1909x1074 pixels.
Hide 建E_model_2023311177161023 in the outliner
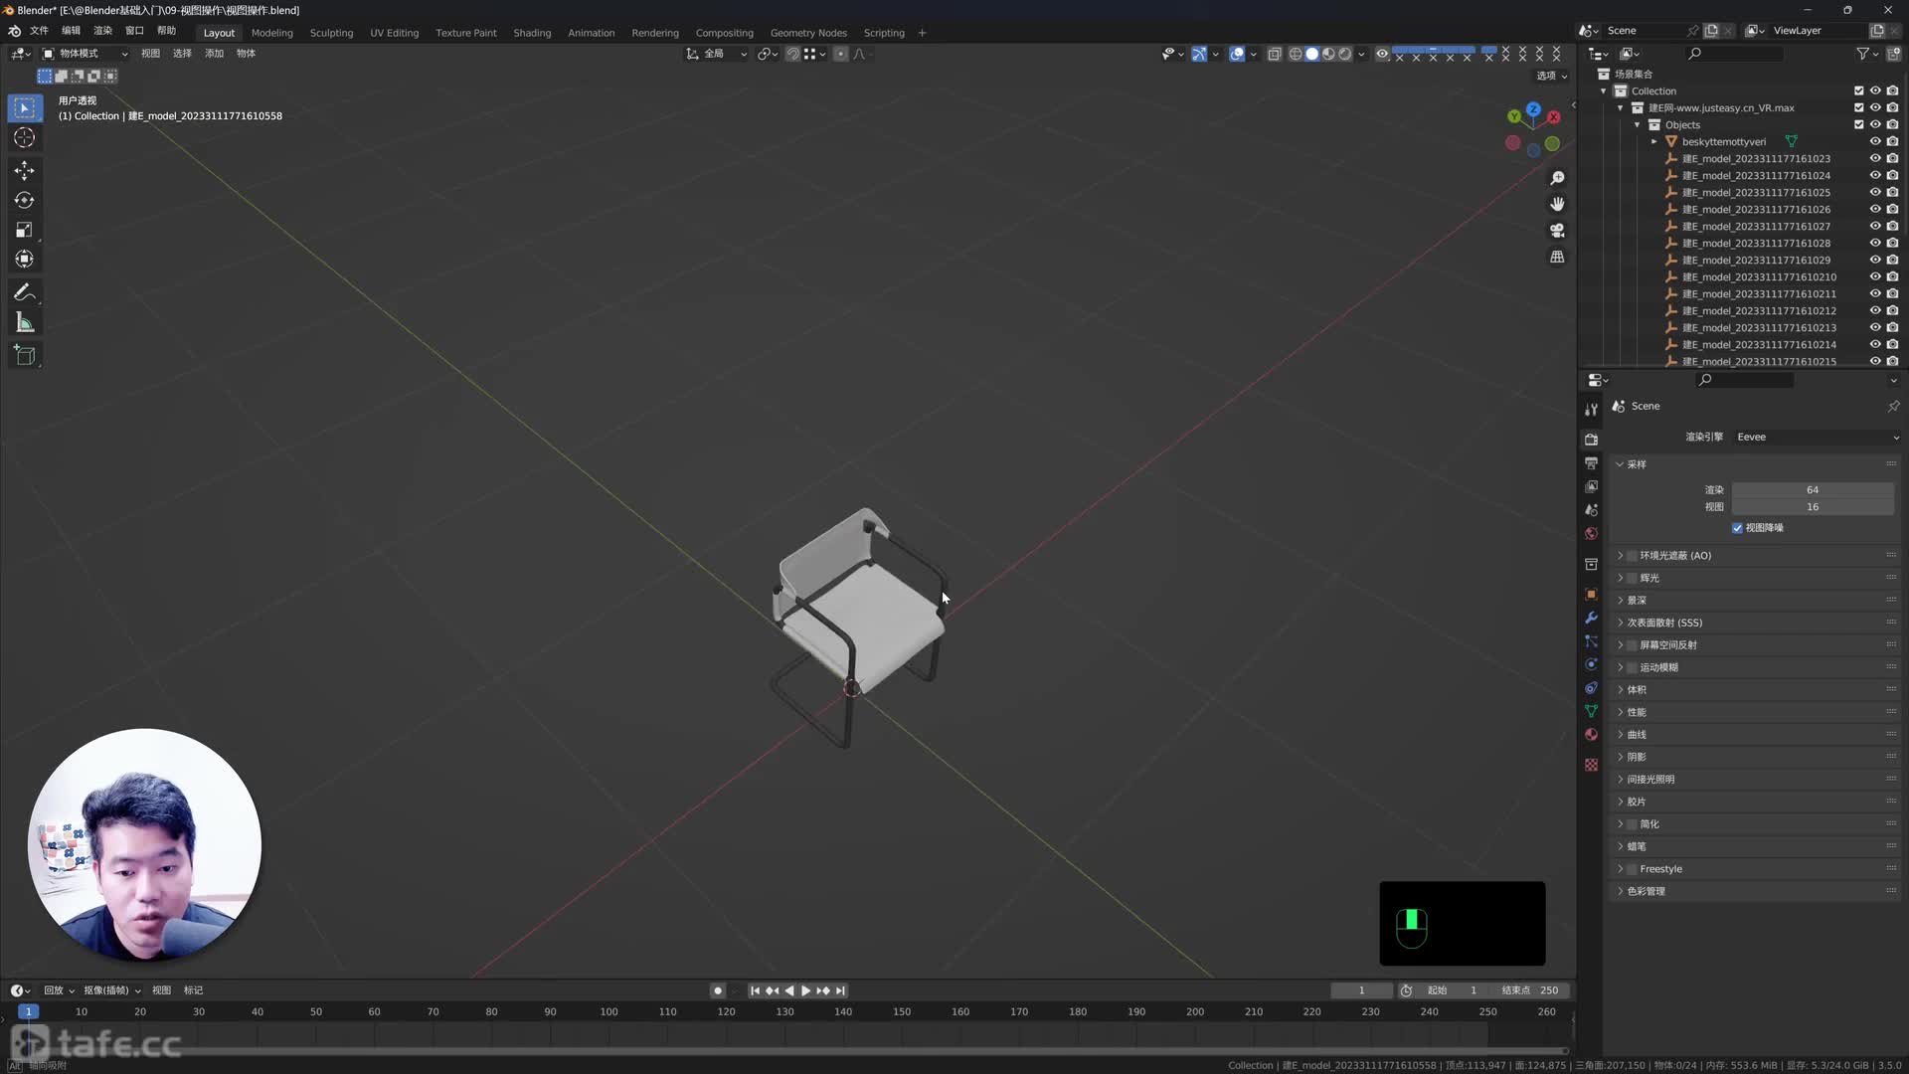click(1874, 158)
